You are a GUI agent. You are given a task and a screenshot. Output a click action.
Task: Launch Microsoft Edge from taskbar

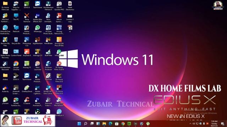click(110, 124)
